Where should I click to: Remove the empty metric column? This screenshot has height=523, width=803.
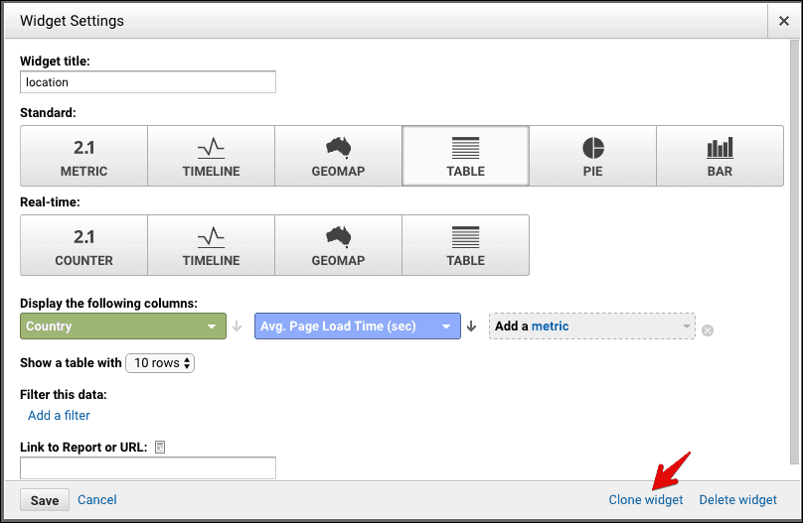708,330
